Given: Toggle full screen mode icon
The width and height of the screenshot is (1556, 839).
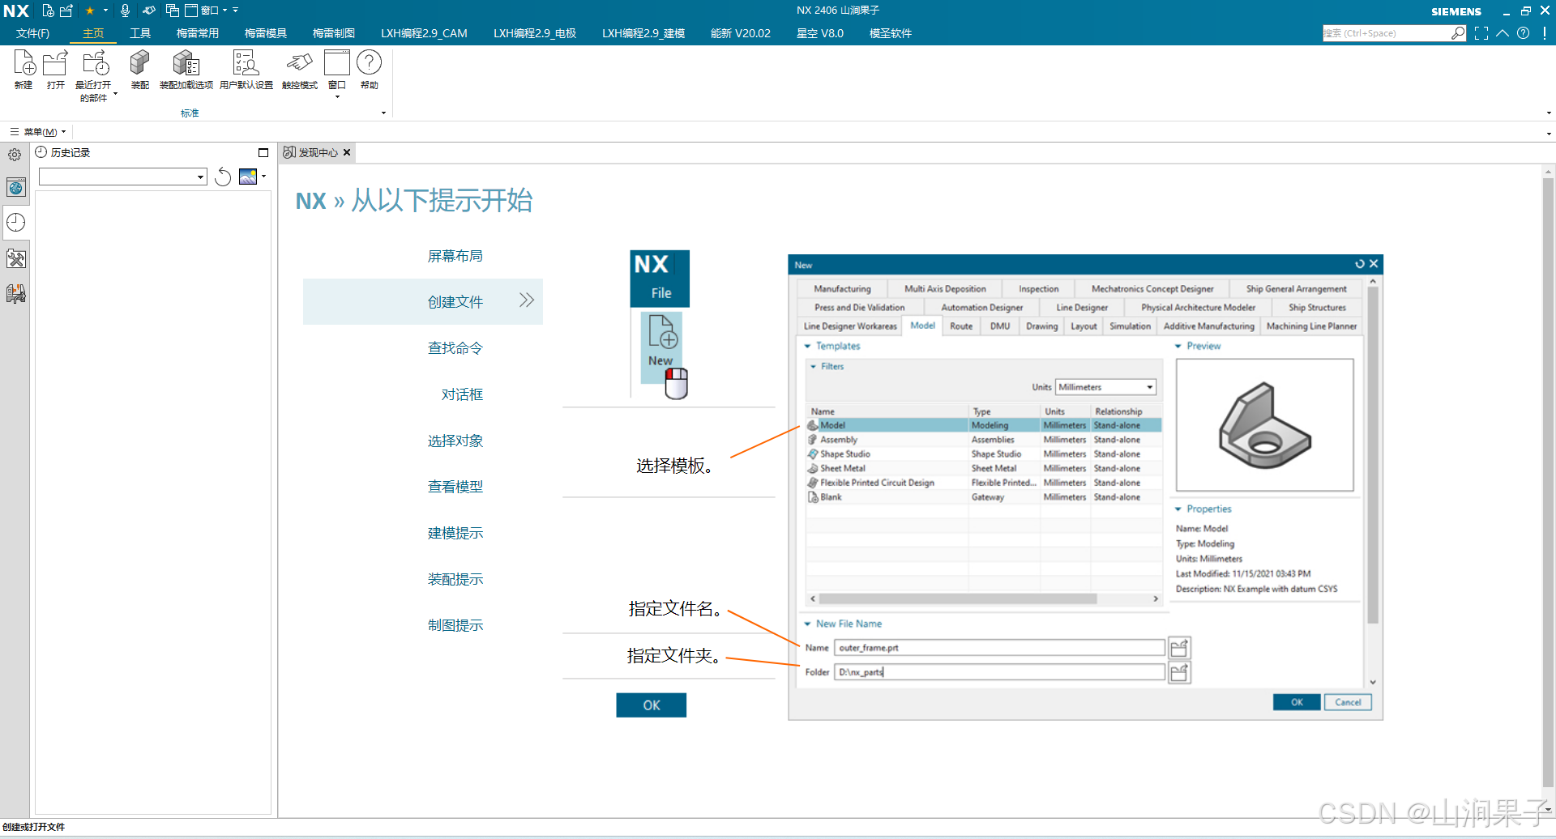Looking at the screenshot, I should pos(1481,33).
